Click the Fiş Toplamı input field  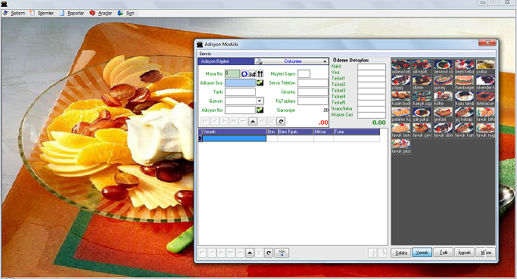313,101
